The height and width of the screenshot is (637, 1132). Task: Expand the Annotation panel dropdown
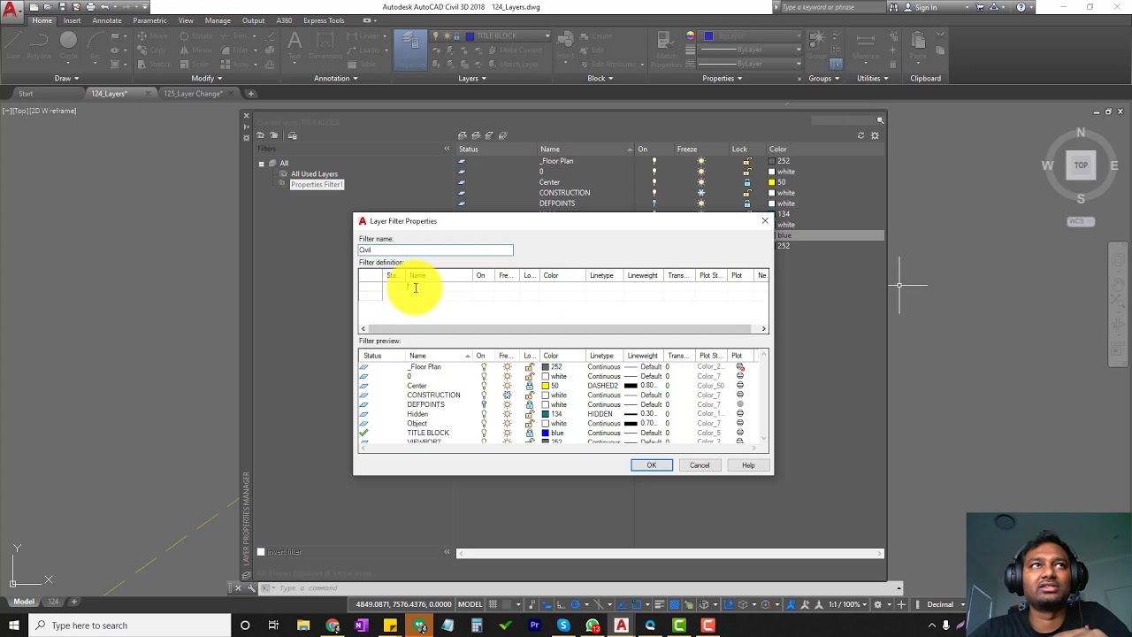click(336, 78)
